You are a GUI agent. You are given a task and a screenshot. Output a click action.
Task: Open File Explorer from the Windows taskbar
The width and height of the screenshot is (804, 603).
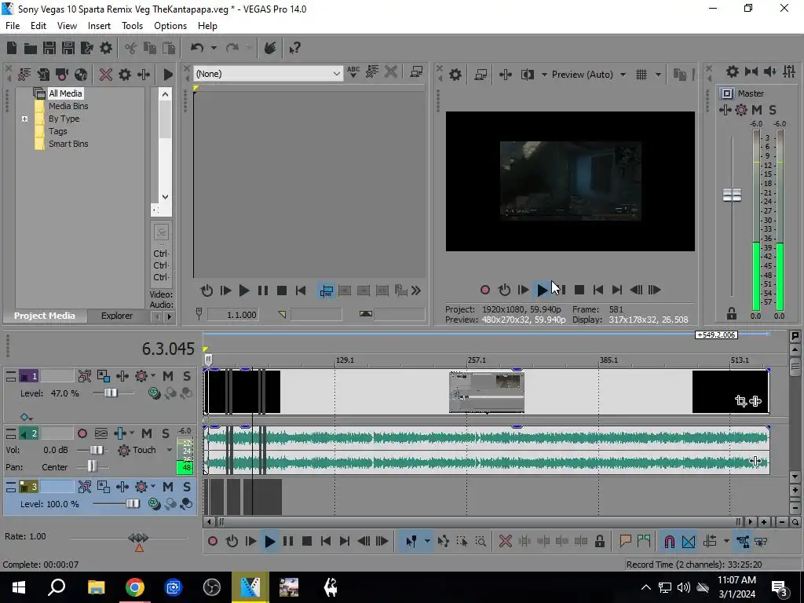pos(96,587)
